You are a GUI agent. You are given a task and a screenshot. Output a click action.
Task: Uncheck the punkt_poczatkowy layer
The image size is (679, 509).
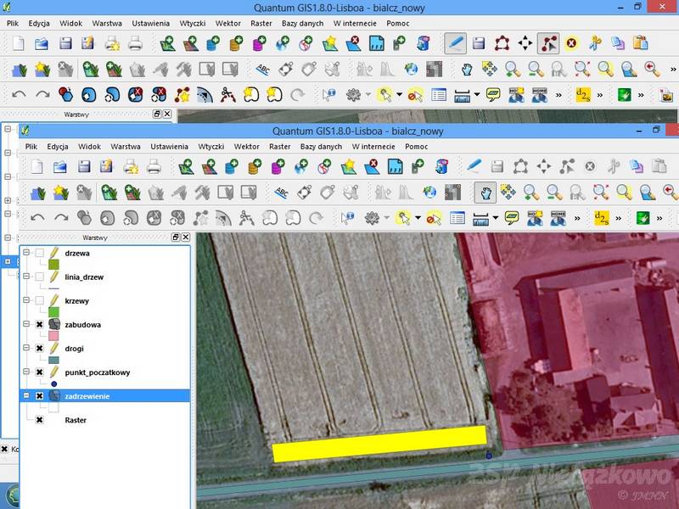(39, 372)
